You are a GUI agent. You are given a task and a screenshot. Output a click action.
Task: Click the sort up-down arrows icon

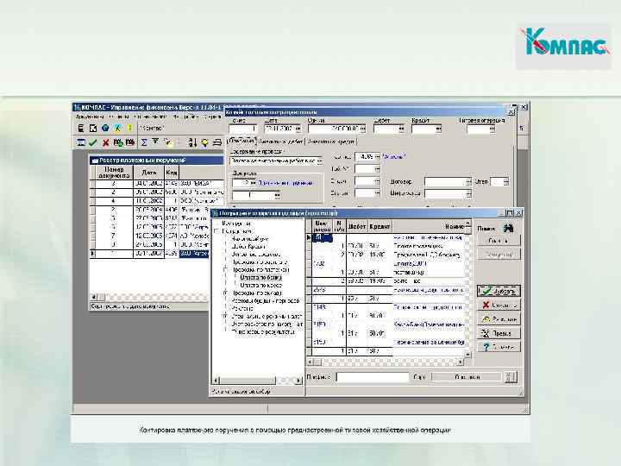(x=193, y=142)
